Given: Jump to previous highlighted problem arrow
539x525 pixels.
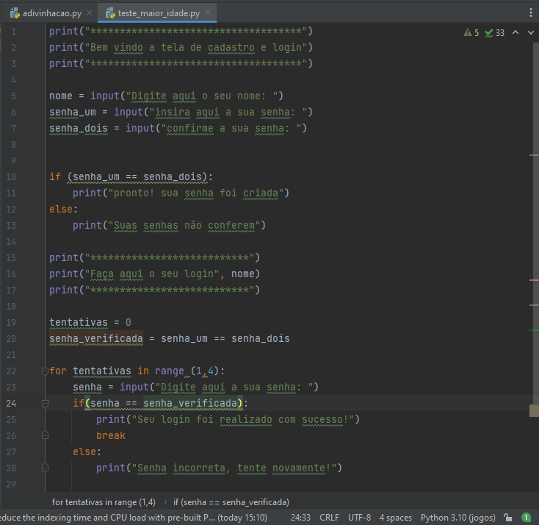Looking at the screenshot, I should pyautogui.click(x=516, y=32).
